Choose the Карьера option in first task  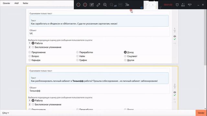click(29, 60)
